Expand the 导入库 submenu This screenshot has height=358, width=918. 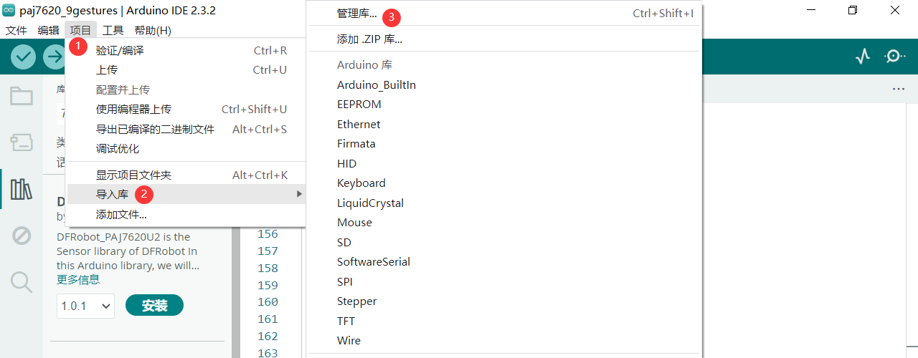tap(186, 194)
